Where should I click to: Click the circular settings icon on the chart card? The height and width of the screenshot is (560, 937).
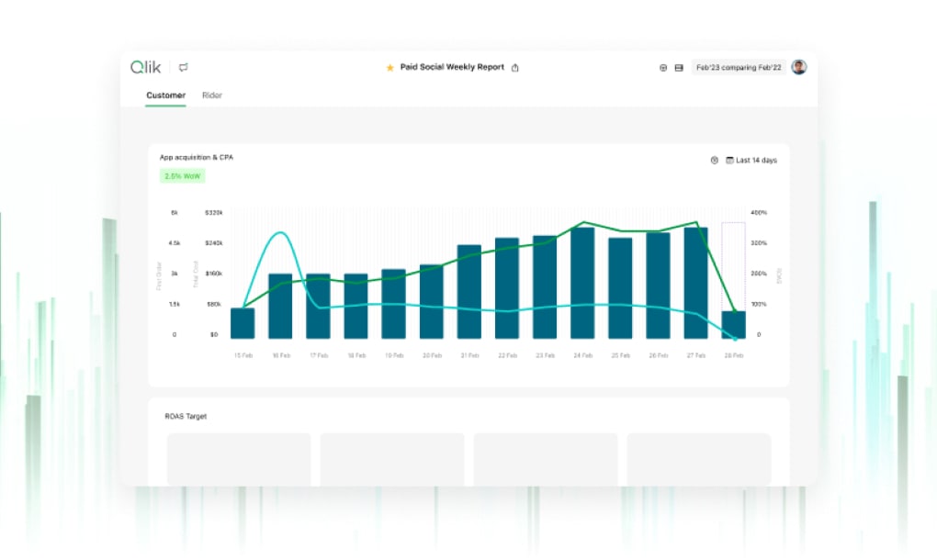(x=715, y=161)
